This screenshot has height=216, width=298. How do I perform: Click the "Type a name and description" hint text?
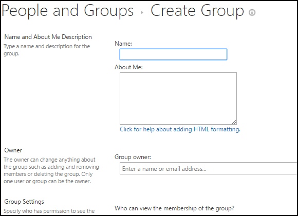coord(47,50)
